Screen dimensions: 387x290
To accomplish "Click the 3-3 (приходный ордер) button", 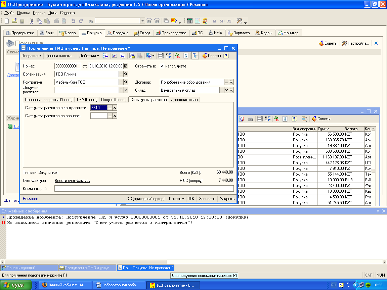I will pyautogui.click(x=145, y=199).
